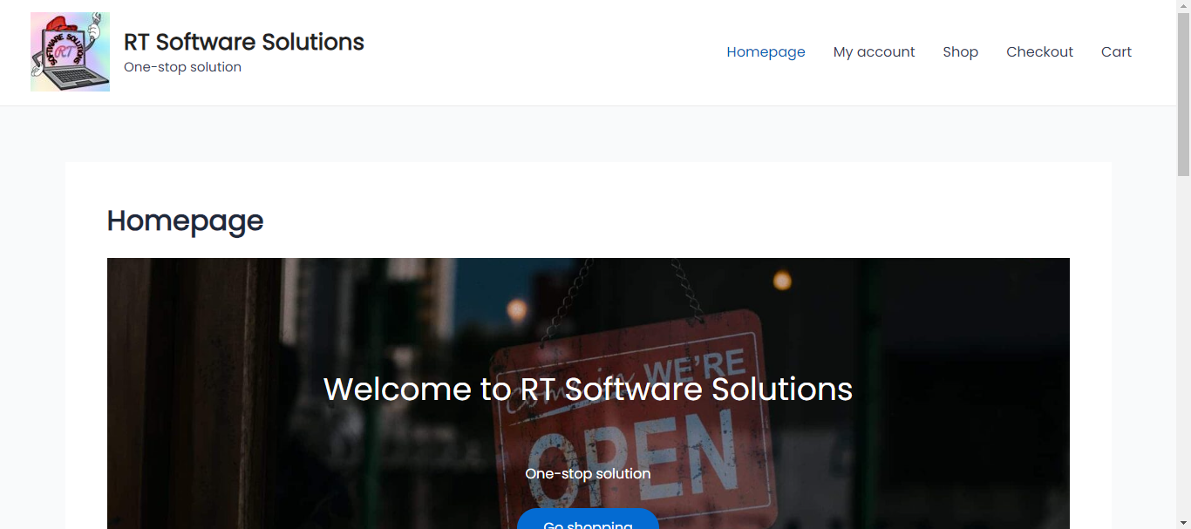View the Cart from the navigation bar

tap(1116, 52)
